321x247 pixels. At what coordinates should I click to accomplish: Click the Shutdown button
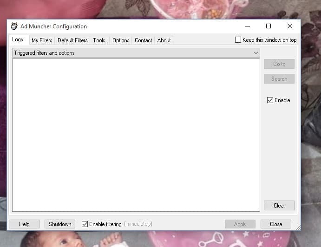point(60,224)
